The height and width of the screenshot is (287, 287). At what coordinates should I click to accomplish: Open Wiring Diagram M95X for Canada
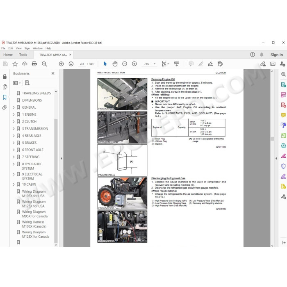tap(35, 214)
